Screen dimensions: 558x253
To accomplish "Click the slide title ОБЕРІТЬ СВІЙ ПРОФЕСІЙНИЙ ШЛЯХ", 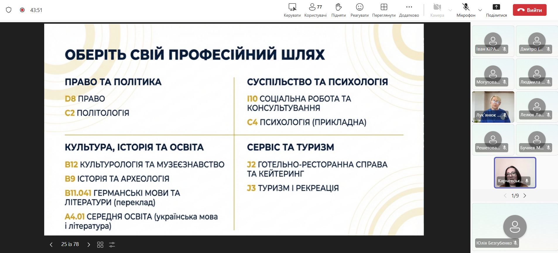I will (195, 55).
